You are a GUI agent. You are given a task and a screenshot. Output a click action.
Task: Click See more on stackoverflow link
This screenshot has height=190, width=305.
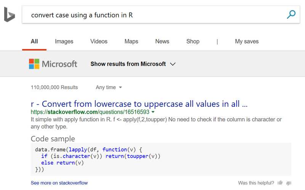[59, 183]
